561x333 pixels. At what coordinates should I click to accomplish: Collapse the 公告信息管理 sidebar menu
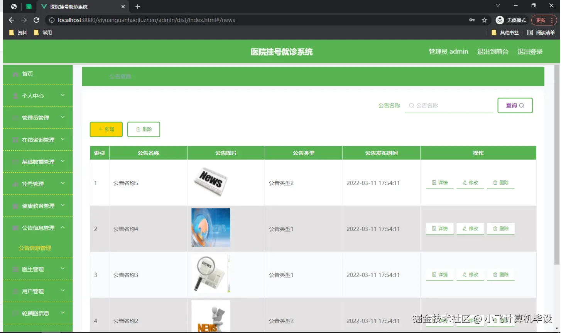[38, 228]
